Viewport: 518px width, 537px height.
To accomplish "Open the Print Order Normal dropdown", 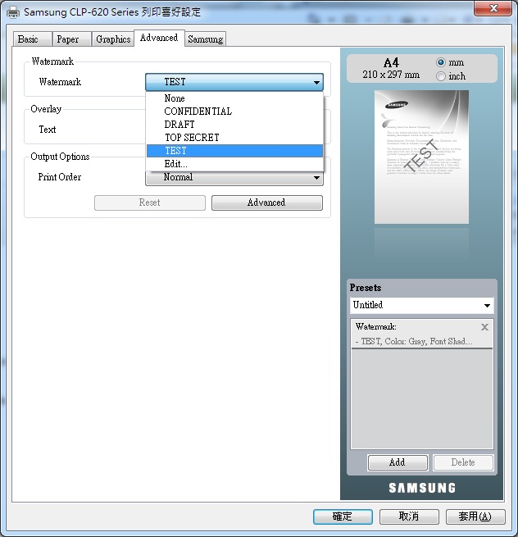I will tap(234, 178).
